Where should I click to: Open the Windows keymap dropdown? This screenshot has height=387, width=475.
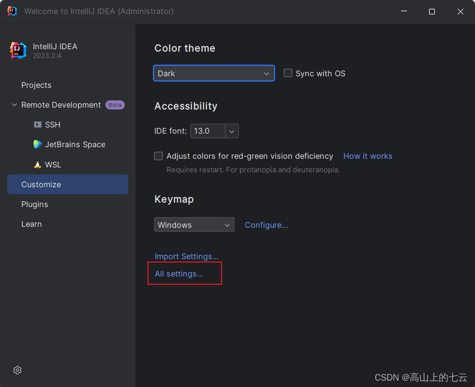(194, 224)
